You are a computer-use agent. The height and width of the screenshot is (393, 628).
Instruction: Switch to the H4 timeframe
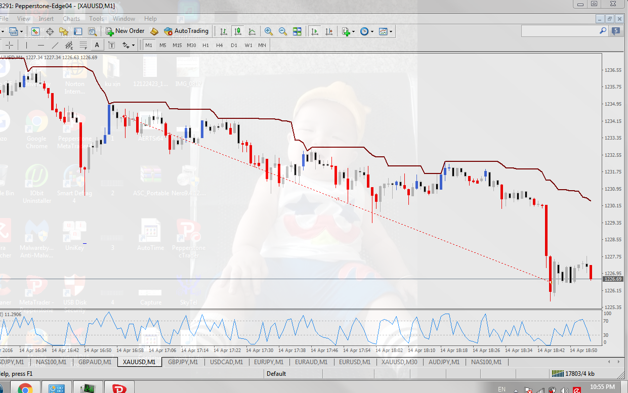220,45
